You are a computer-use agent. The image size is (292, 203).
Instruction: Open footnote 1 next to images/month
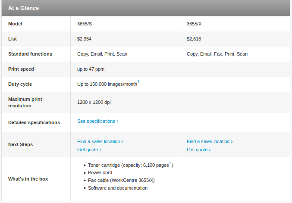[138, 82]
